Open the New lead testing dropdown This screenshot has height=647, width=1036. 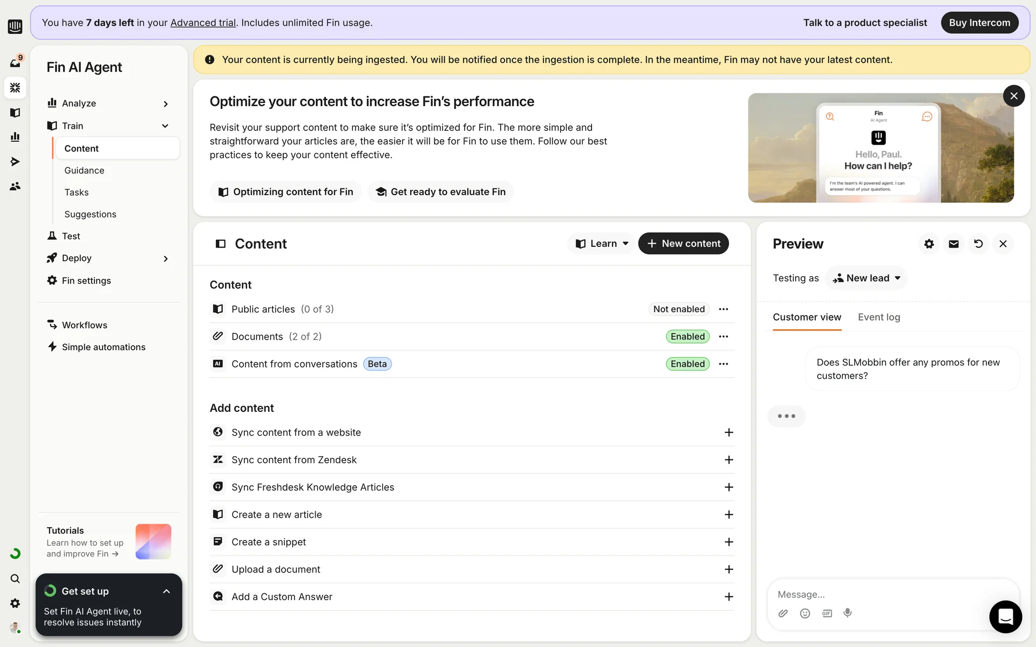(866, 278)
